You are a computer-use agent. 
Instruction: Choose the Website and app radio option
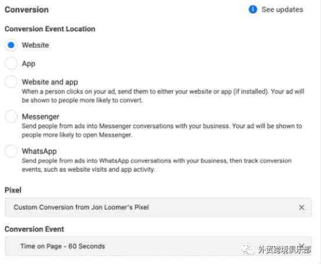tap(11, 82)
